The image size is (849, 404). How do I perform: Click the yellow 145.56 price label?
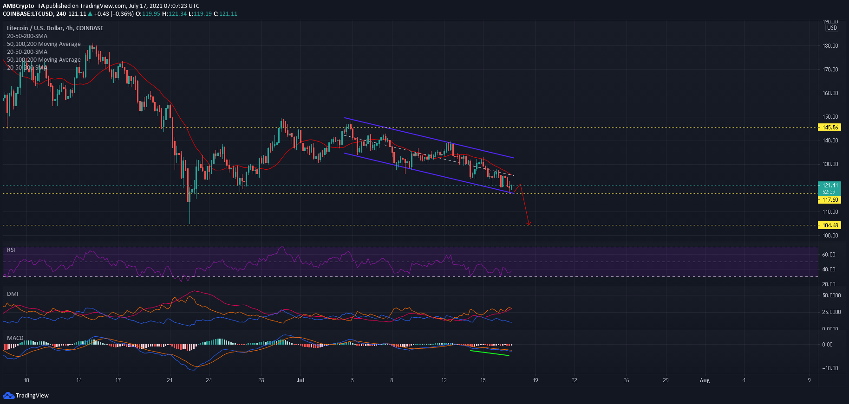(x=829, y=127)
